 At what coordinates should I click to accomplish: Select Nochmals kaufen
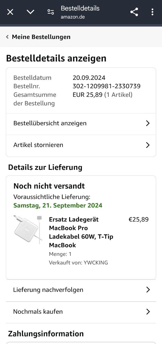pos(38,311)
